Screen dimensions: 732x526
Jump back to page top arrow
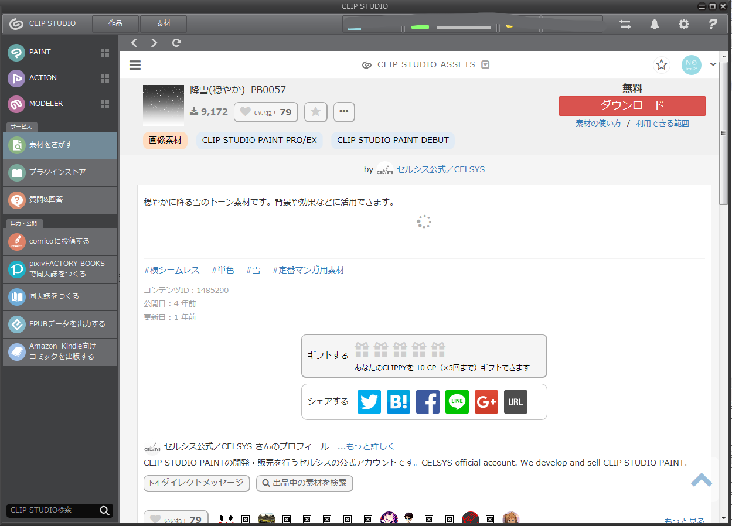702,480
